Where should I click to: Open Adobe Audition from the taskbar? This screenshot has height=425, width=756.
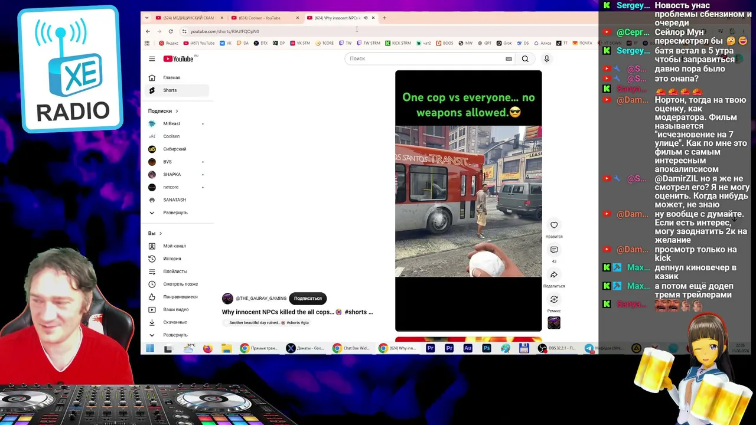pos(468,348)
